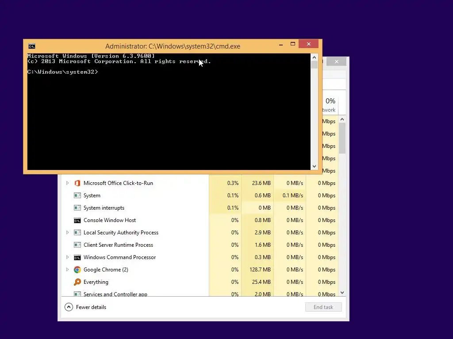
Task: Click Task Manager scrollbar up arrow
Action: point(342,119)
